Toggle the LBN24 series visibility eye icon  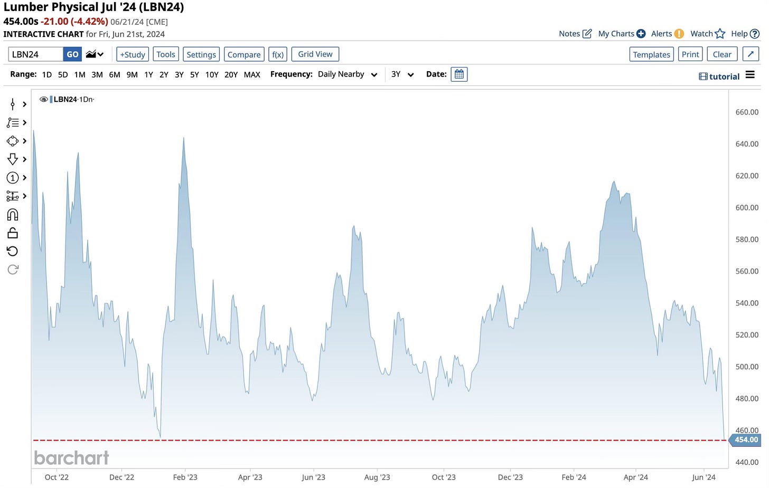[44, 99]
